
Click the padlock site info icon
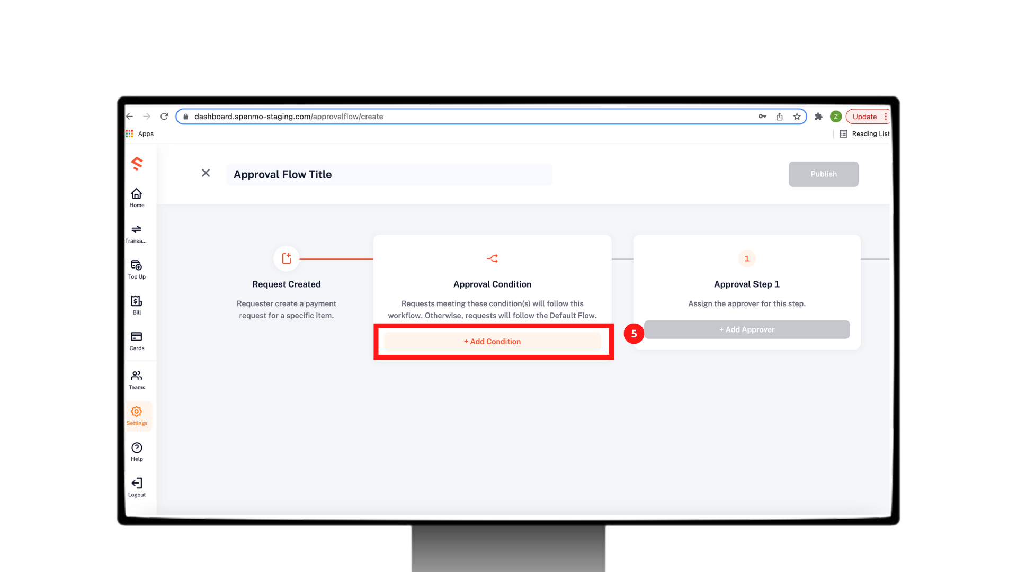point(185,117)
